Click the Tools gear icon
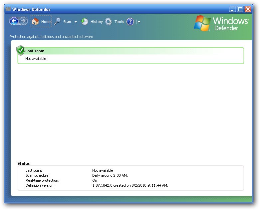The width and height of the screenshot is (260, 210). [109, 22]
